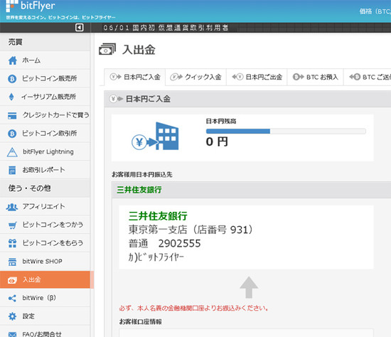Image resolution: width=391 pixels, height=337 pixels.
Task: Select 入出金 in sidebar
Action: point(45,279)
